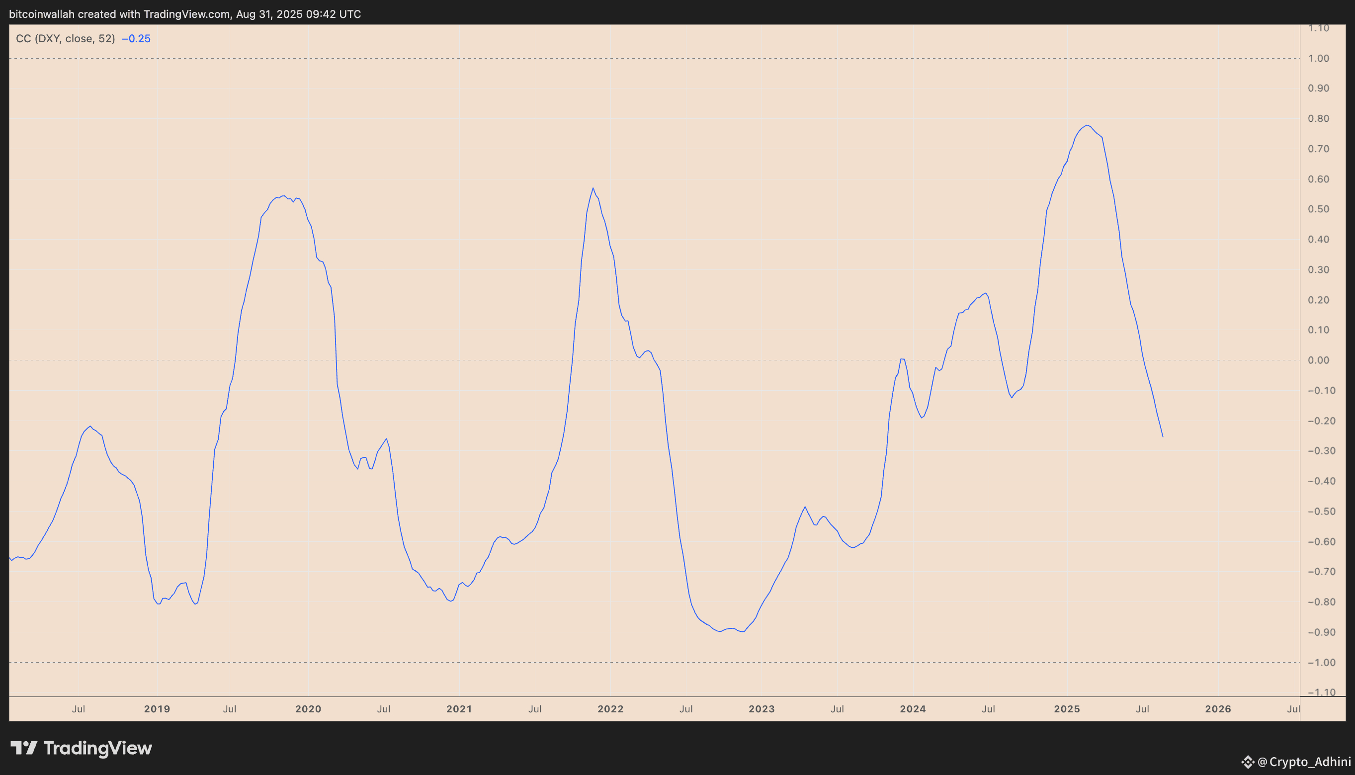1355x775 pixels.
Task: Click the 2022 label on time axis
Action: (x=610, y=709)
